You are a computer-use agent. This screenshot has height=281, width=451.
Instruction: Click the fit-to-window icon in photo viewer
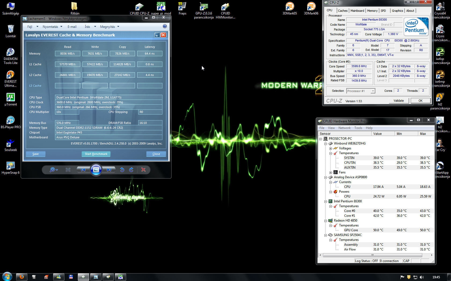pos(68,170)
